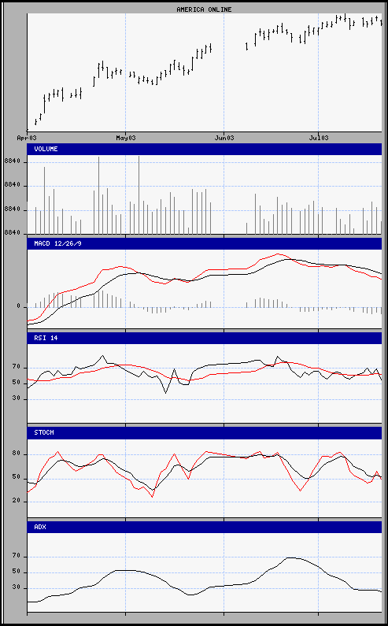
Task: Select the Apr03 date label
Action: [x=27, y=138]
